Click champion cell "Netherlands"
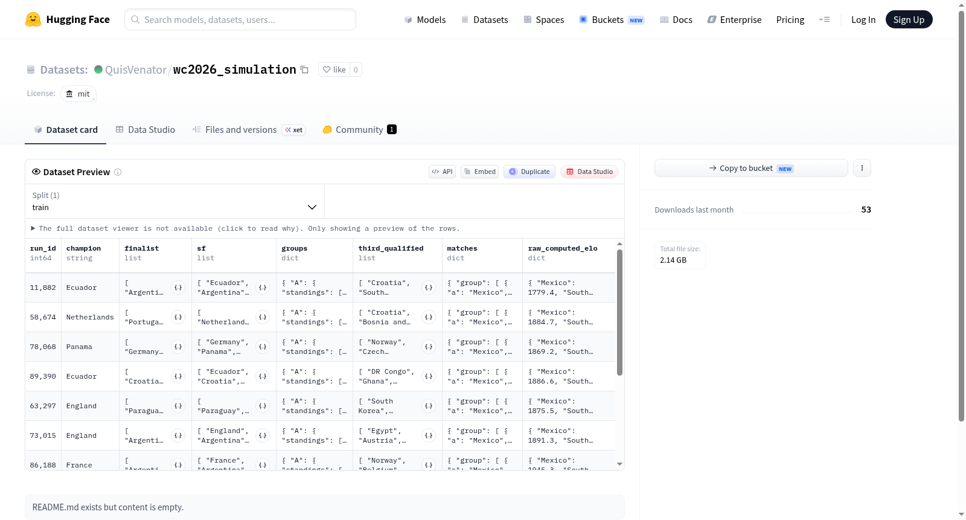The height and width of the screenshot is (520, 966). pos(90,317)
